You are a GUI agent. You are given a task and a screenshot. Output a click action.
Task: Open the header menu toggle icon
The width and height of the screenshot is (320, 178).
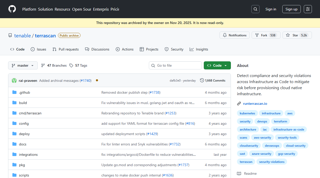point(308,9)
